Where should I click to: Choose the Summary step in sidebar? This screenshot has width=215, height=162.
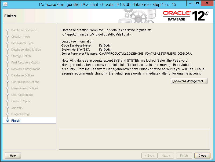(x=17, y=108)
